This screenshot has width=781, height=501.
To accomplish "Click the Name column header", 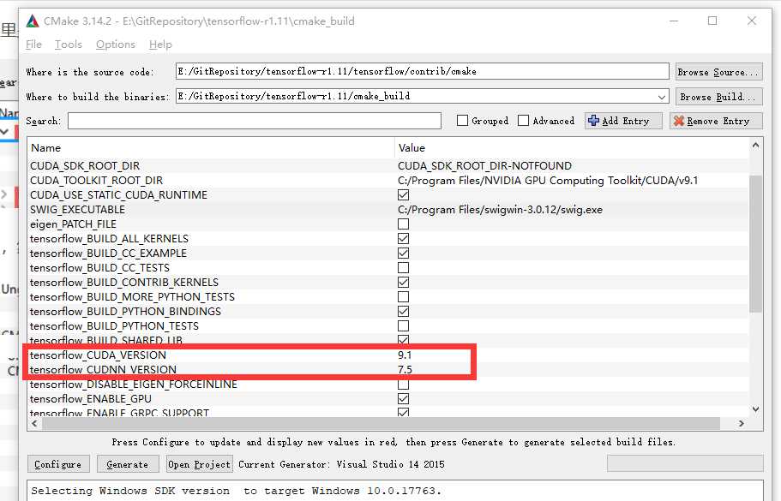I will (x=211, y=148).
